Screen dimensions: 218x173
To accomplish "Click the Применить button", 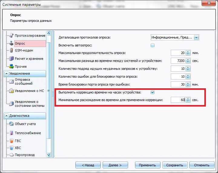I will click(x=147, y=165).
